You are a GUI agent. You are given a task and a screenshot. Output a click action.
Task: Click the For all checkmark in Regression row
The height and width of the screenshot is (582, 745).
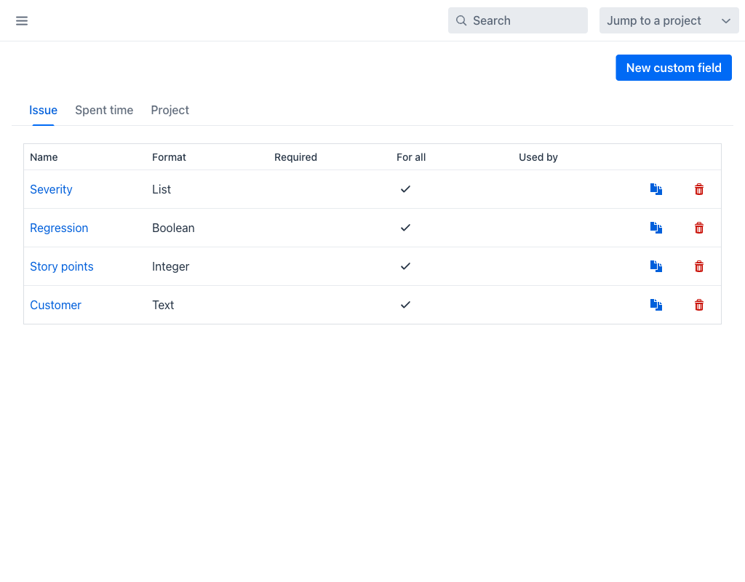(x=405, y=228)
